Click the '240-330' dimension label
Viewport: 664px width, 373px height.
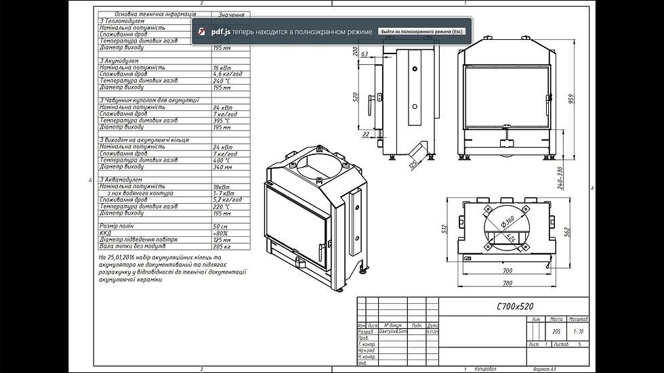point(560,179)
